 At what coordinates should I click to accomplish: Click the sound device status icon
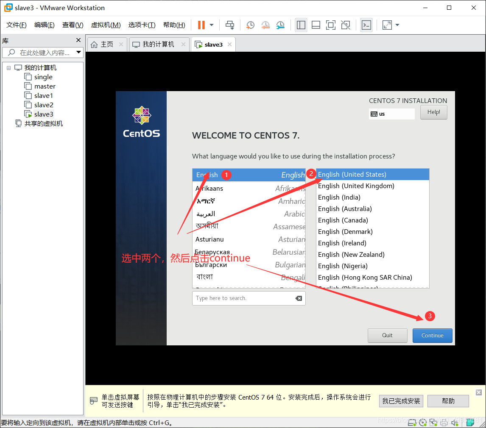455,422
